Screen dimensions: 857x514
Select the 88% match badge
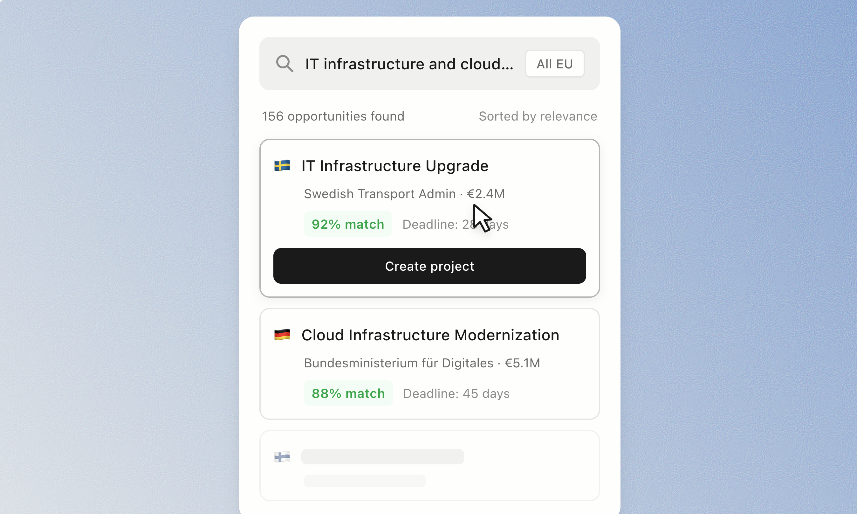pyautogui.click(x=348, y=393)
